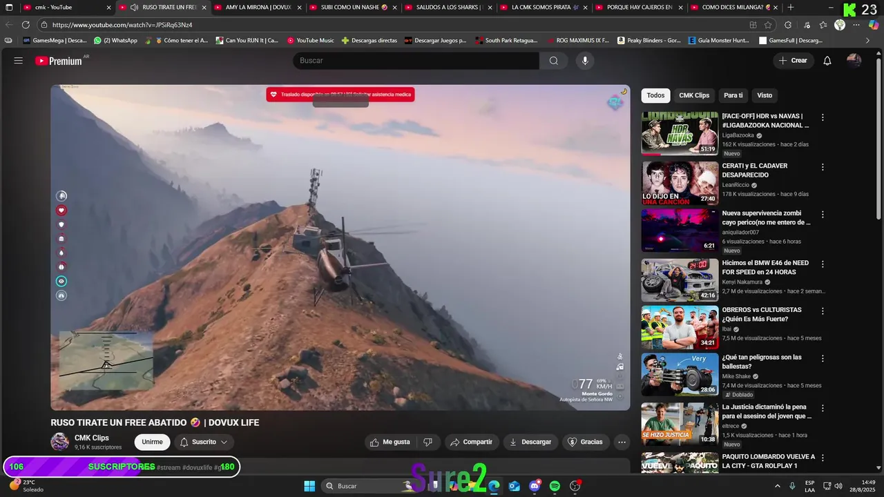
Task: Click the Unirme join button
Action: pyautogui.click(x=152, y=442)
